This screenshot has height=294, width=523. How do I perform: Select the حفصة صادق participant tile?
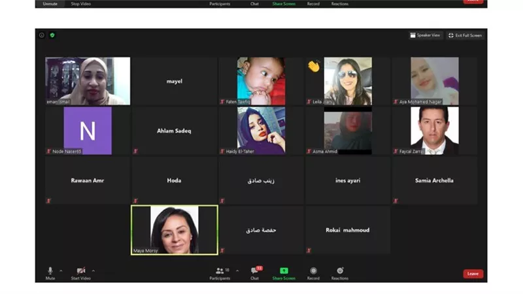tap(261, 230)
